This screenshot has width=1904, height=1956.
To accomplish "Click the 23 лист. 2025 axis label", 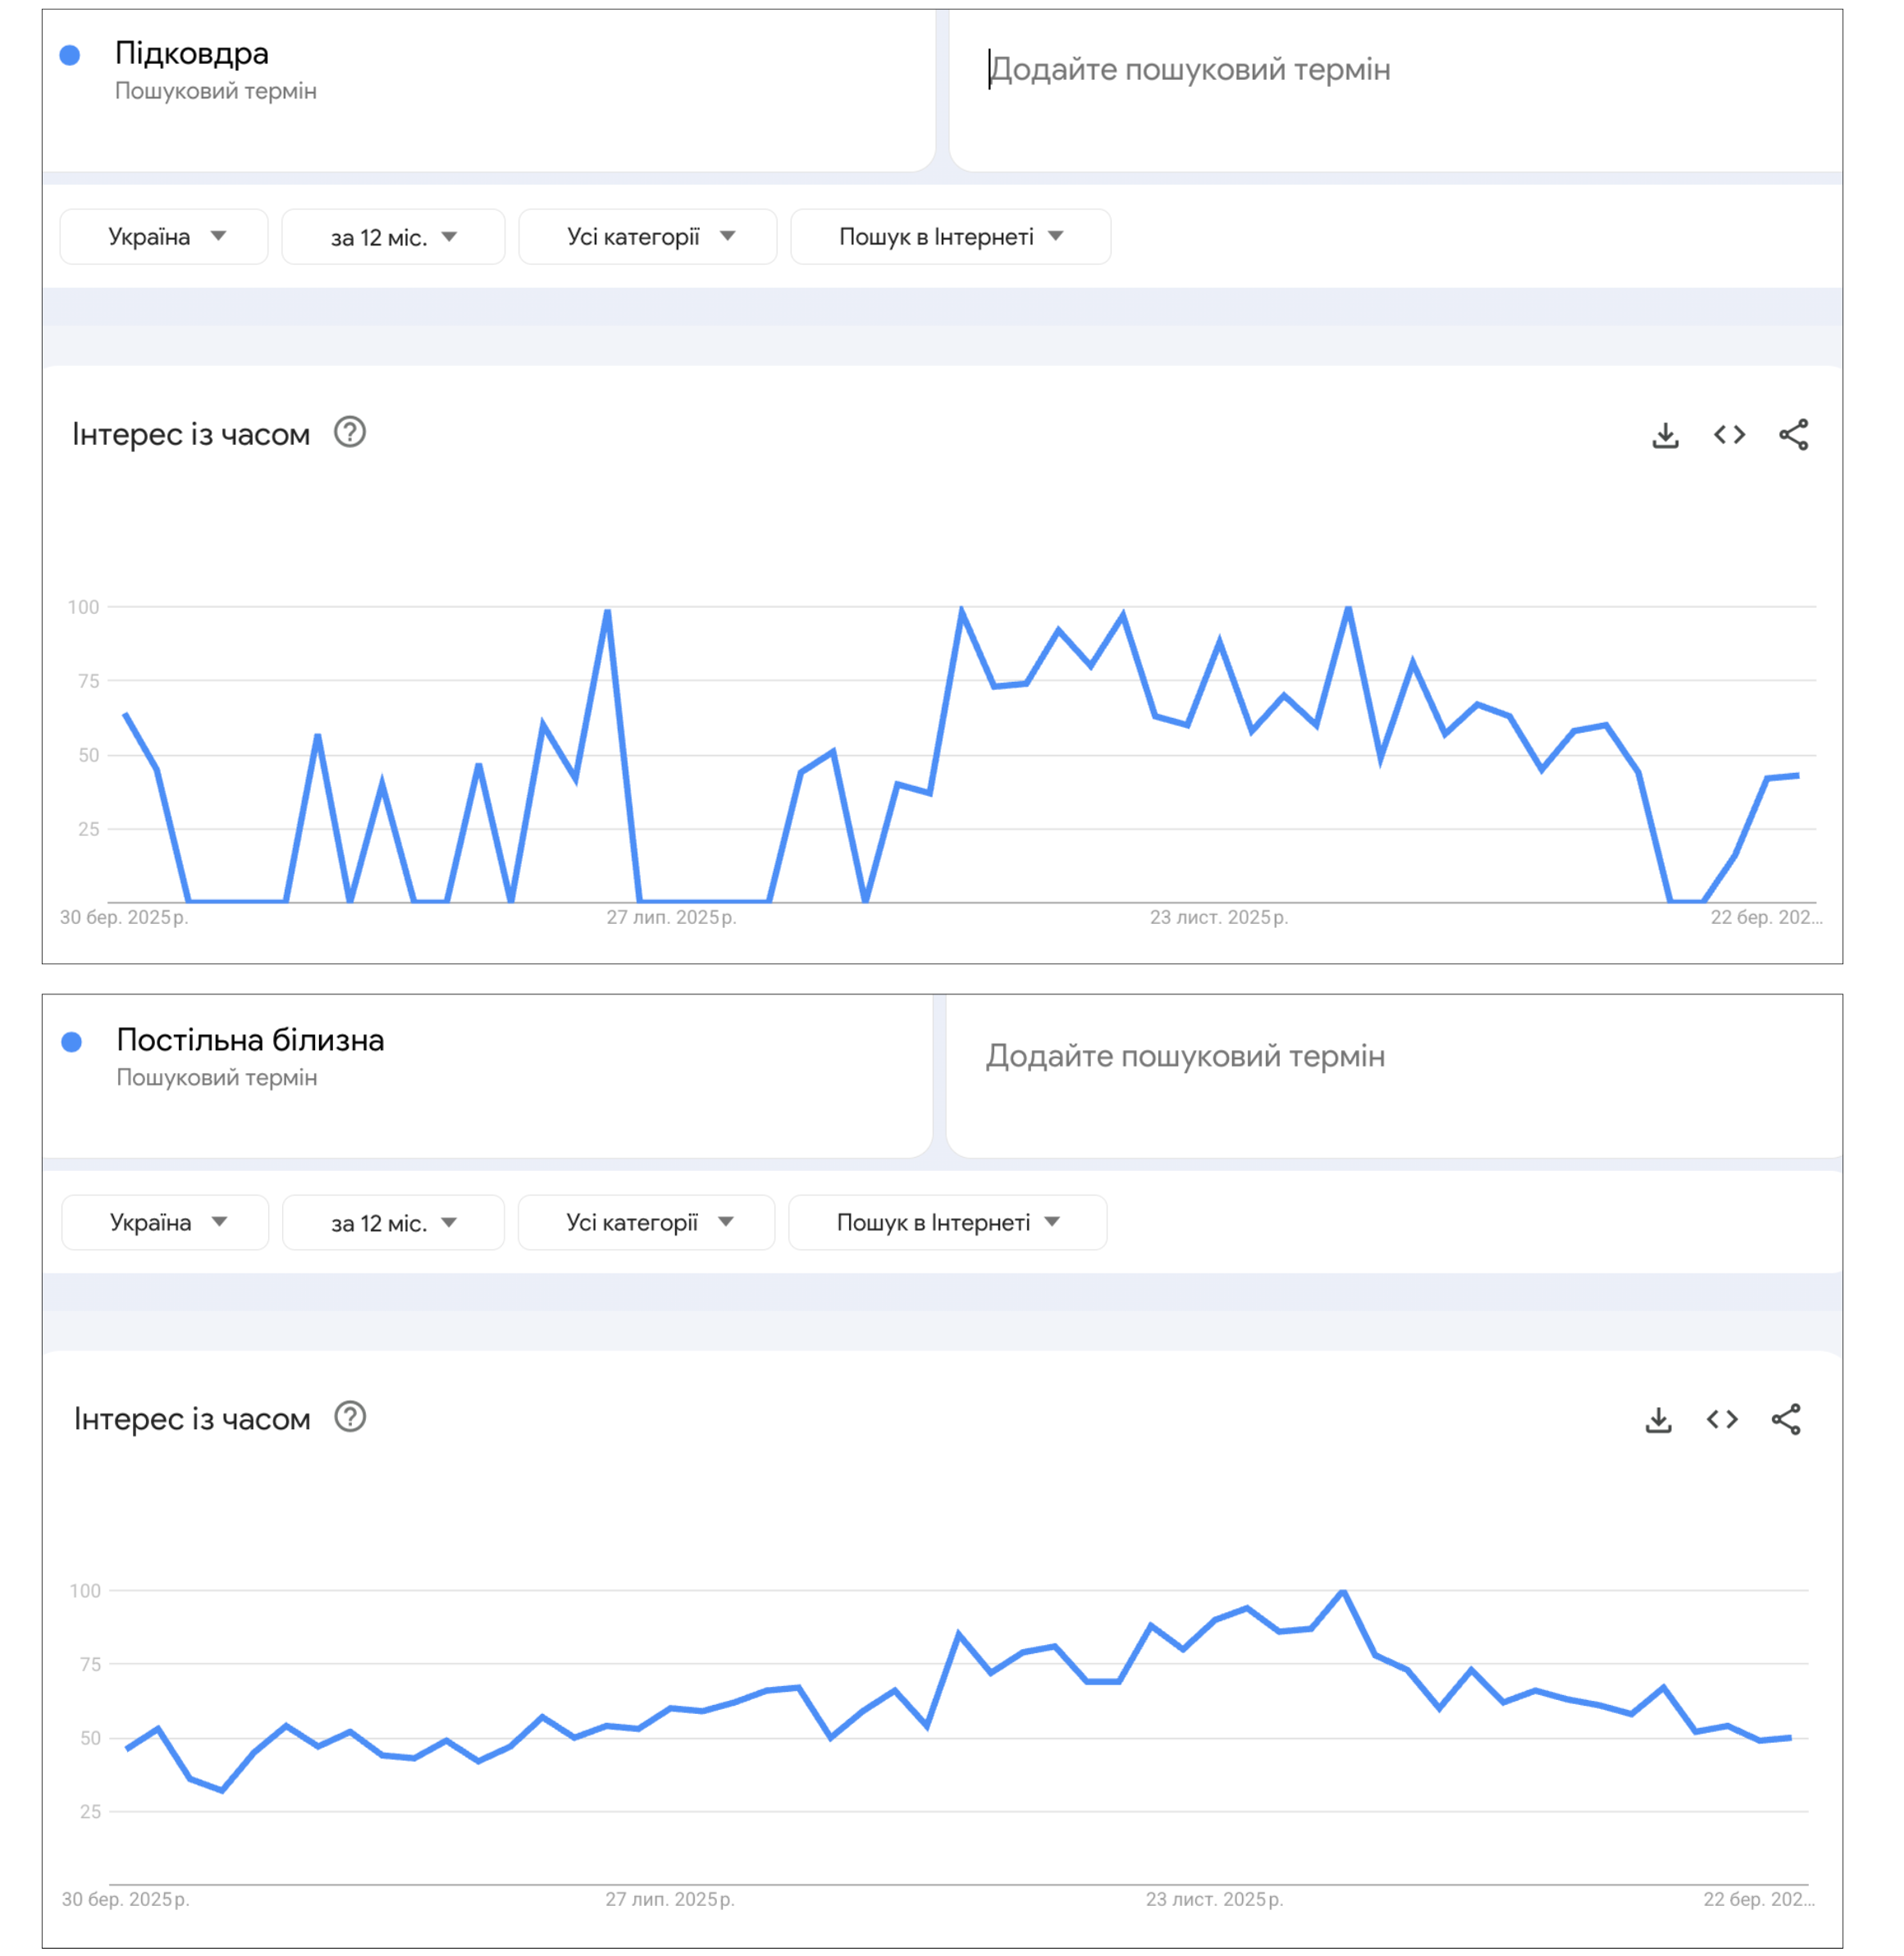I will (x=1221, y=918).
